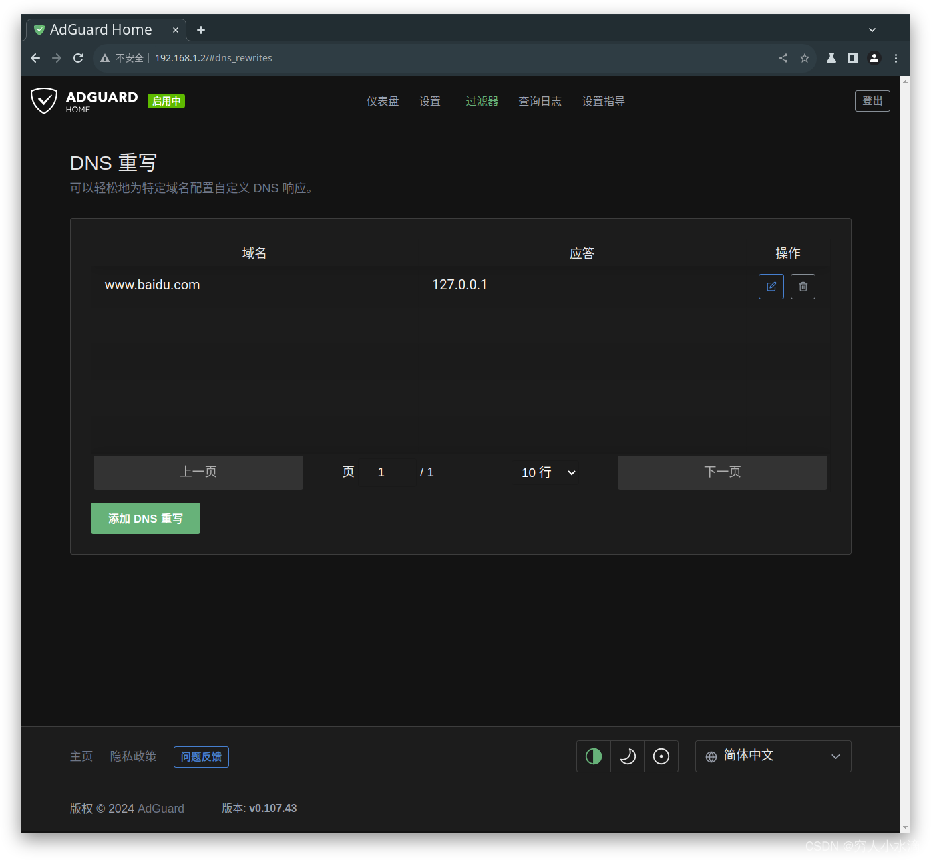Switch to light sun theme

coord(661,756)
